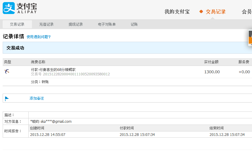Image resolution: width=252 pixels, height=152 pixels.
Task: Switch to the 充值记录 tab
Action: point(46,24)
